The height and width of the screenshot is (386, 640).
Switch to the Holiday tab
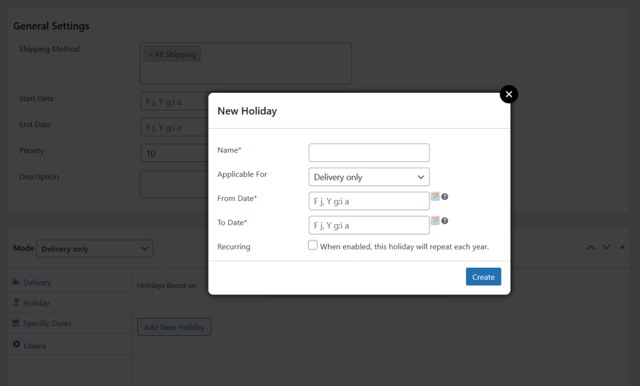tap(36, 303)
